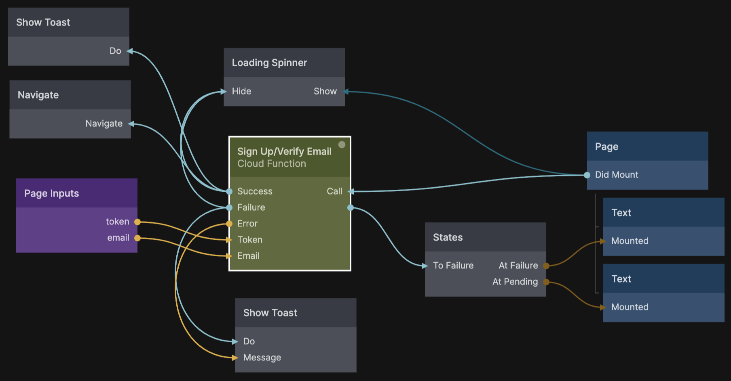Image resolution: width=731 pixels, height=381 pixels.
Task: Click the token output port dot
Action: point(137,222)
